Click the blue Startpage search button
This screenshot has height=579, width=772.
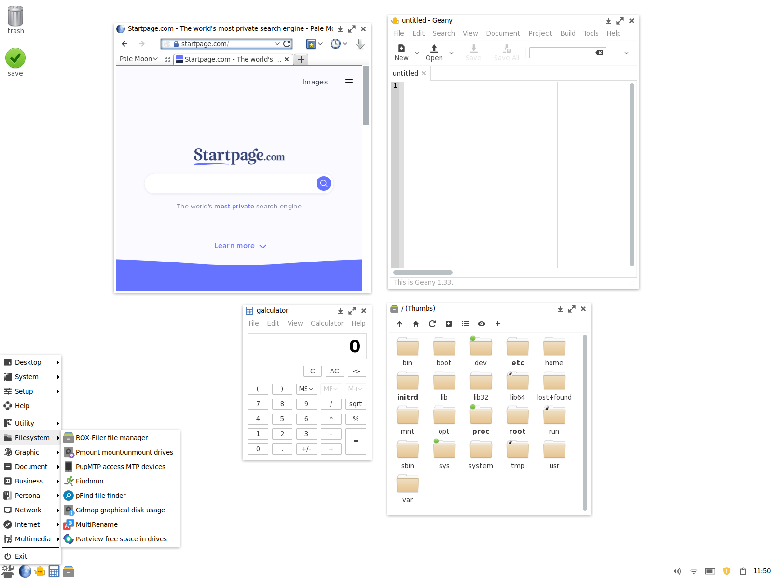pos(324,183)
